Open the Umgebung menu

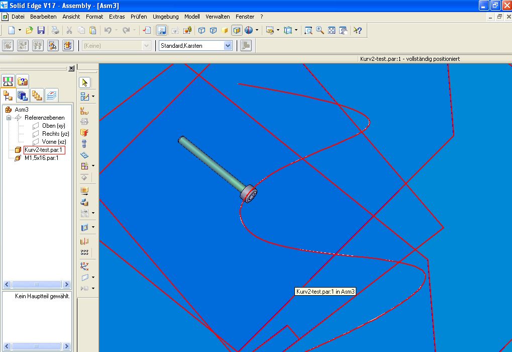click(165, 17)
